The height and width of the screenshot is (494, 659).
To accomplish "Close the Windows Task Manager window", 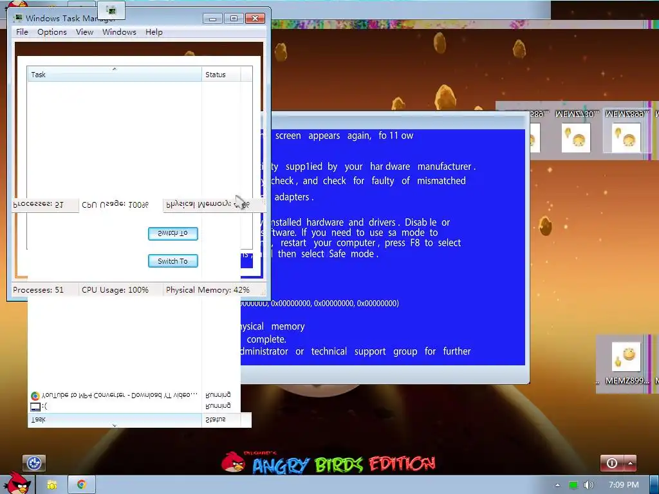I will tap(255, 19).
